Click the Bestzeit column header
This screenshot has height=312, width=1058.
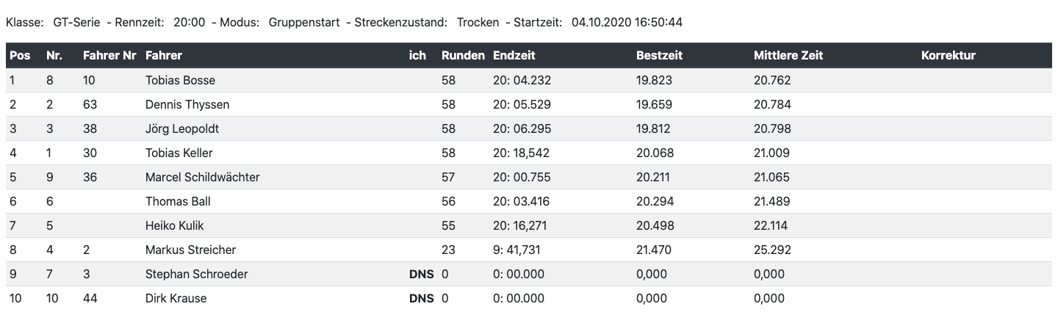659,55
